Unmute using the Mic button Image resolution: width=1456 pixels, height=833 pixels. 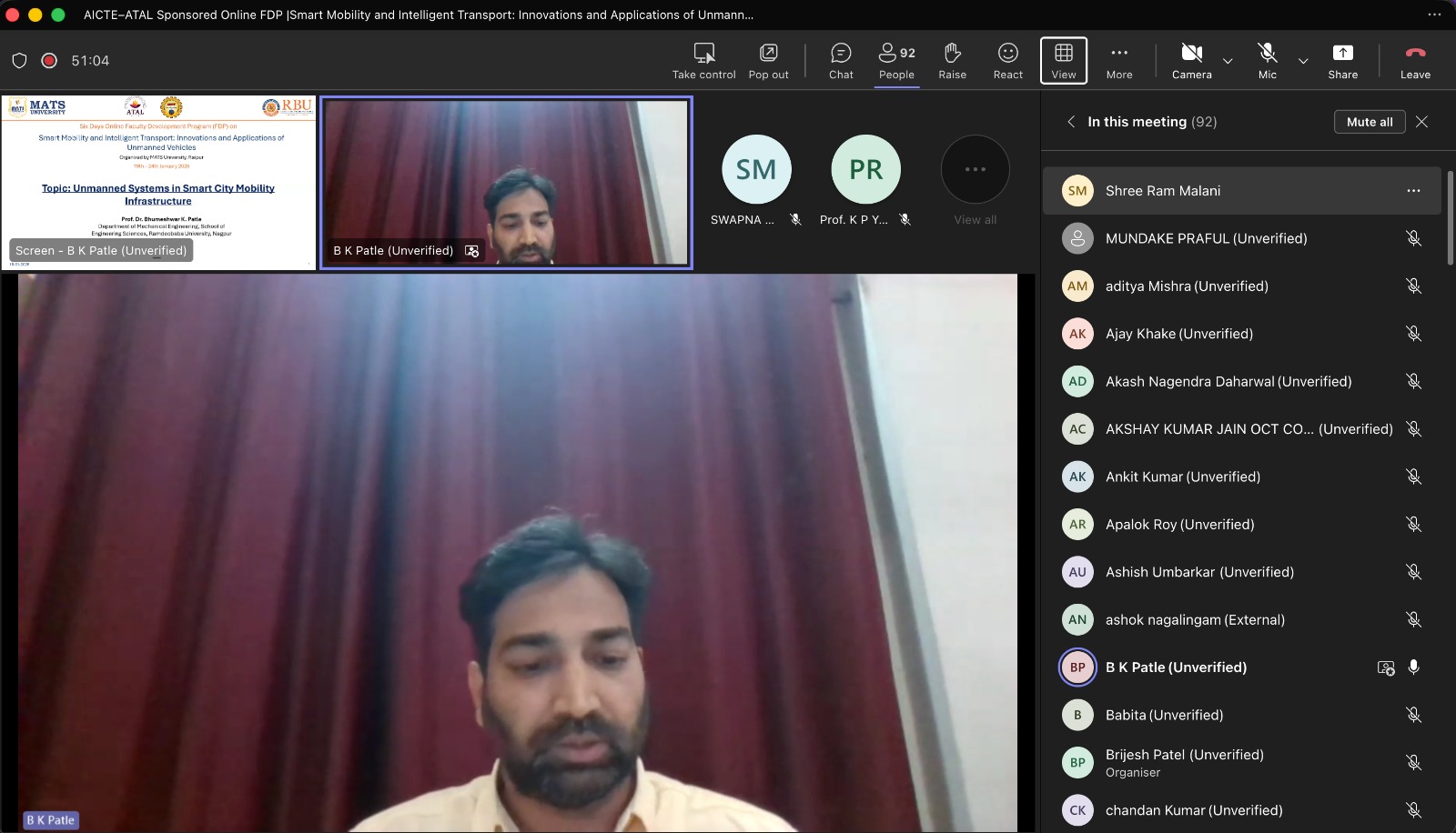click(x=1267, y=61)
